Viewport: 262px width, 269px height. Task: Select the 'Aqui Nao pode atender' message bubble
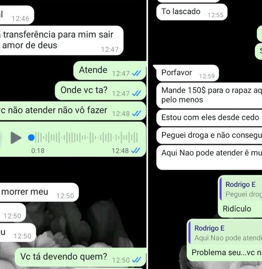coord(209,157)
